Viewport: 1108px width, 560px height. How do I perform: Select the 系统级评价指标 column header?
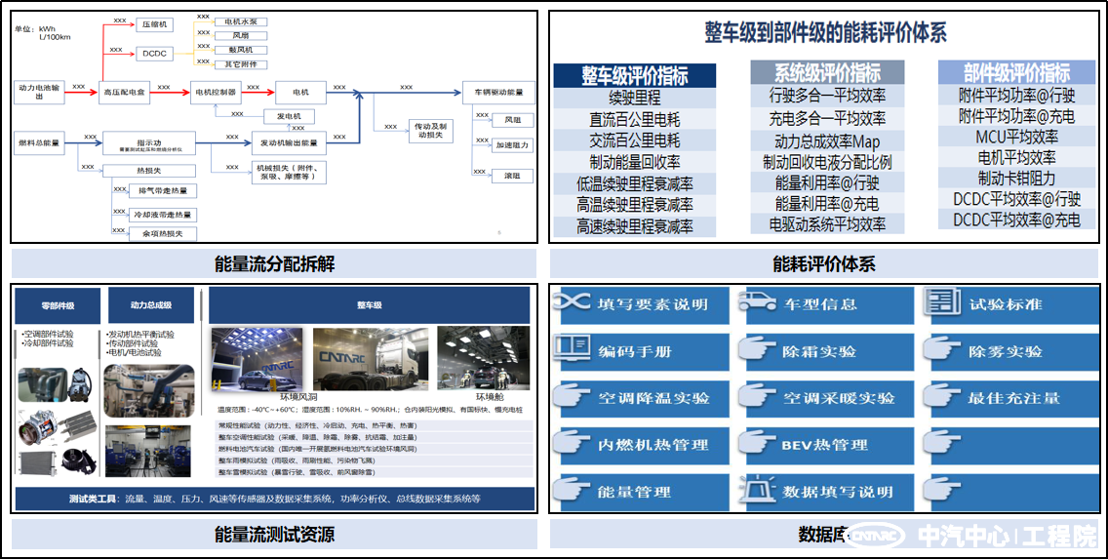coord(828,74)
